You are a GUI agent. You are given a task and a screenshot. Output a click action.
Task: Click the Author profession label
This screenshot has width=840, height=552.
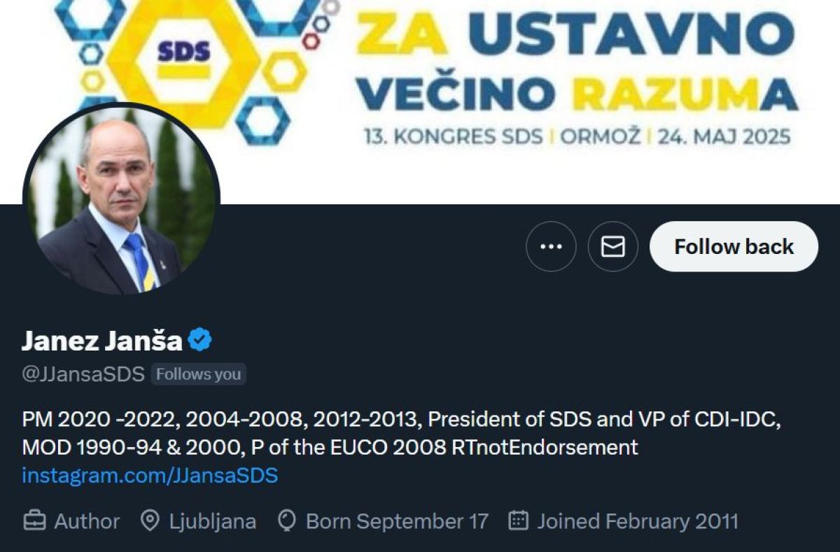coord(87,521)
